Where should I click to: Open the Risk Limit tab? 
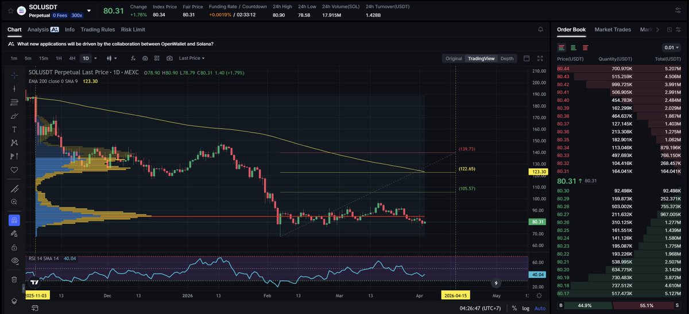[133, 29]
